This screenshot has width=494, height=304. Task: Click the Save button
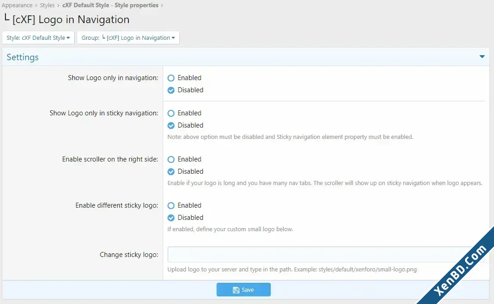244,290
